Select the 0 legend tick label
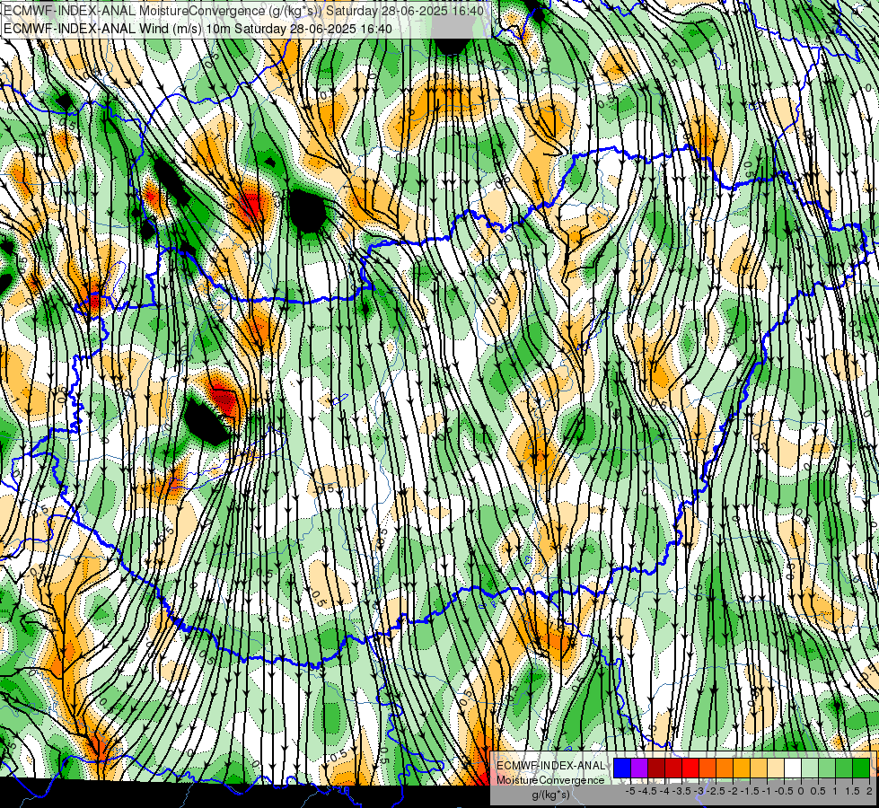This screenshot has width=879, height=808. (801, 791)
